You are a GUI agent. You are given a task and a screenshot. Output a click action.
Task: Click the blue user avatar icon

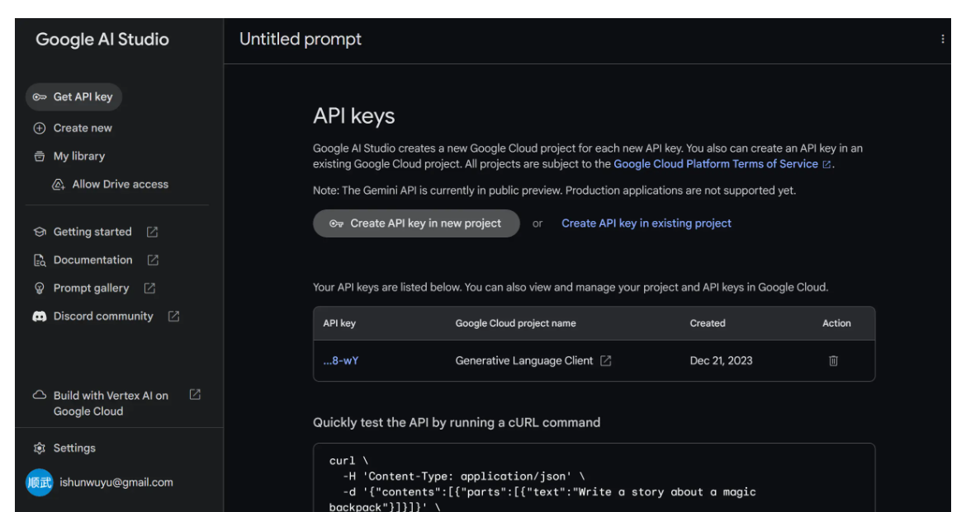pos(40,482)
